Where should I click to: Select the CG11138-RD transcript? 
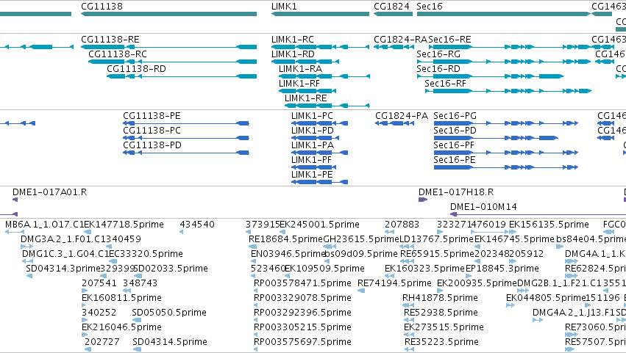[x=182, y=76]
